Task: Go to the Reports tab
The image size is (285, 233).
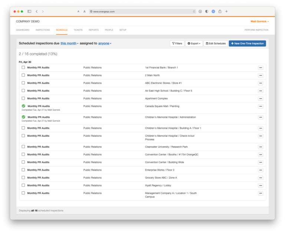Action: point(94,30)
